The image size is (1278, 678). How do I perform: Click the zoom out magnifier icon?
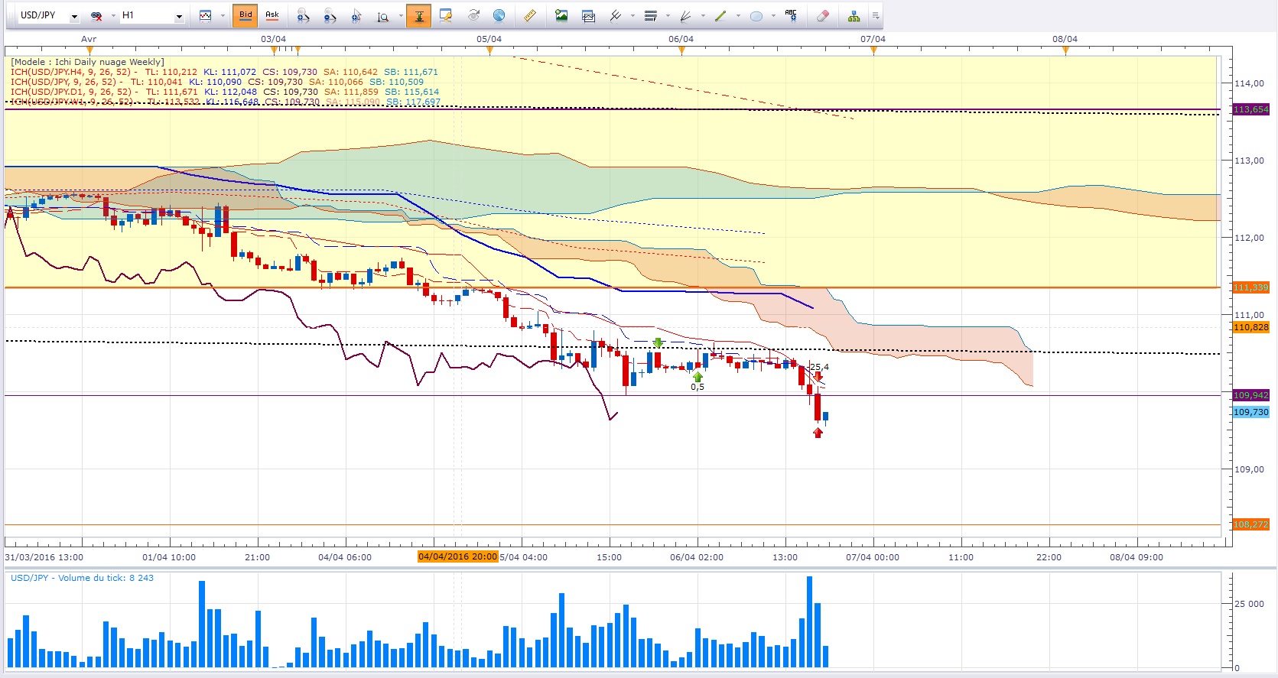tap(330, 15)
